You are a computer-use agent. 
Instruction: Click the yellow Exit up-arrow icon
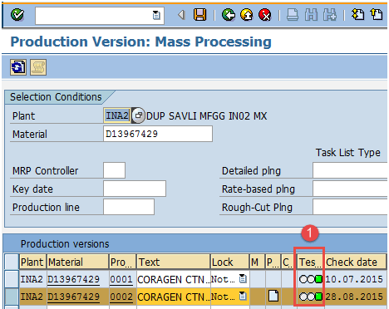(247, 15)
